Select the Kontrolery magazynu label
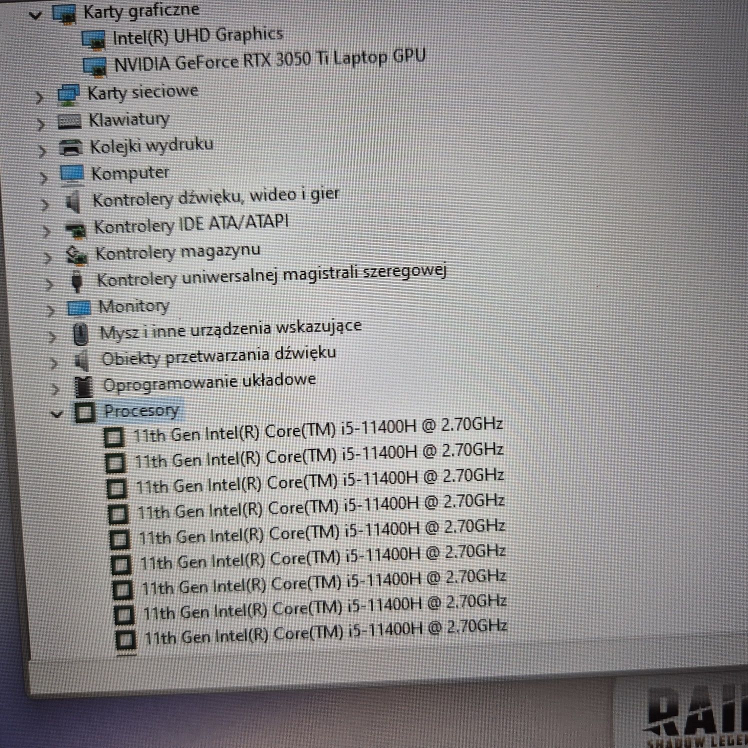Viewport: 748px width, 748px height. coord(178,252)
